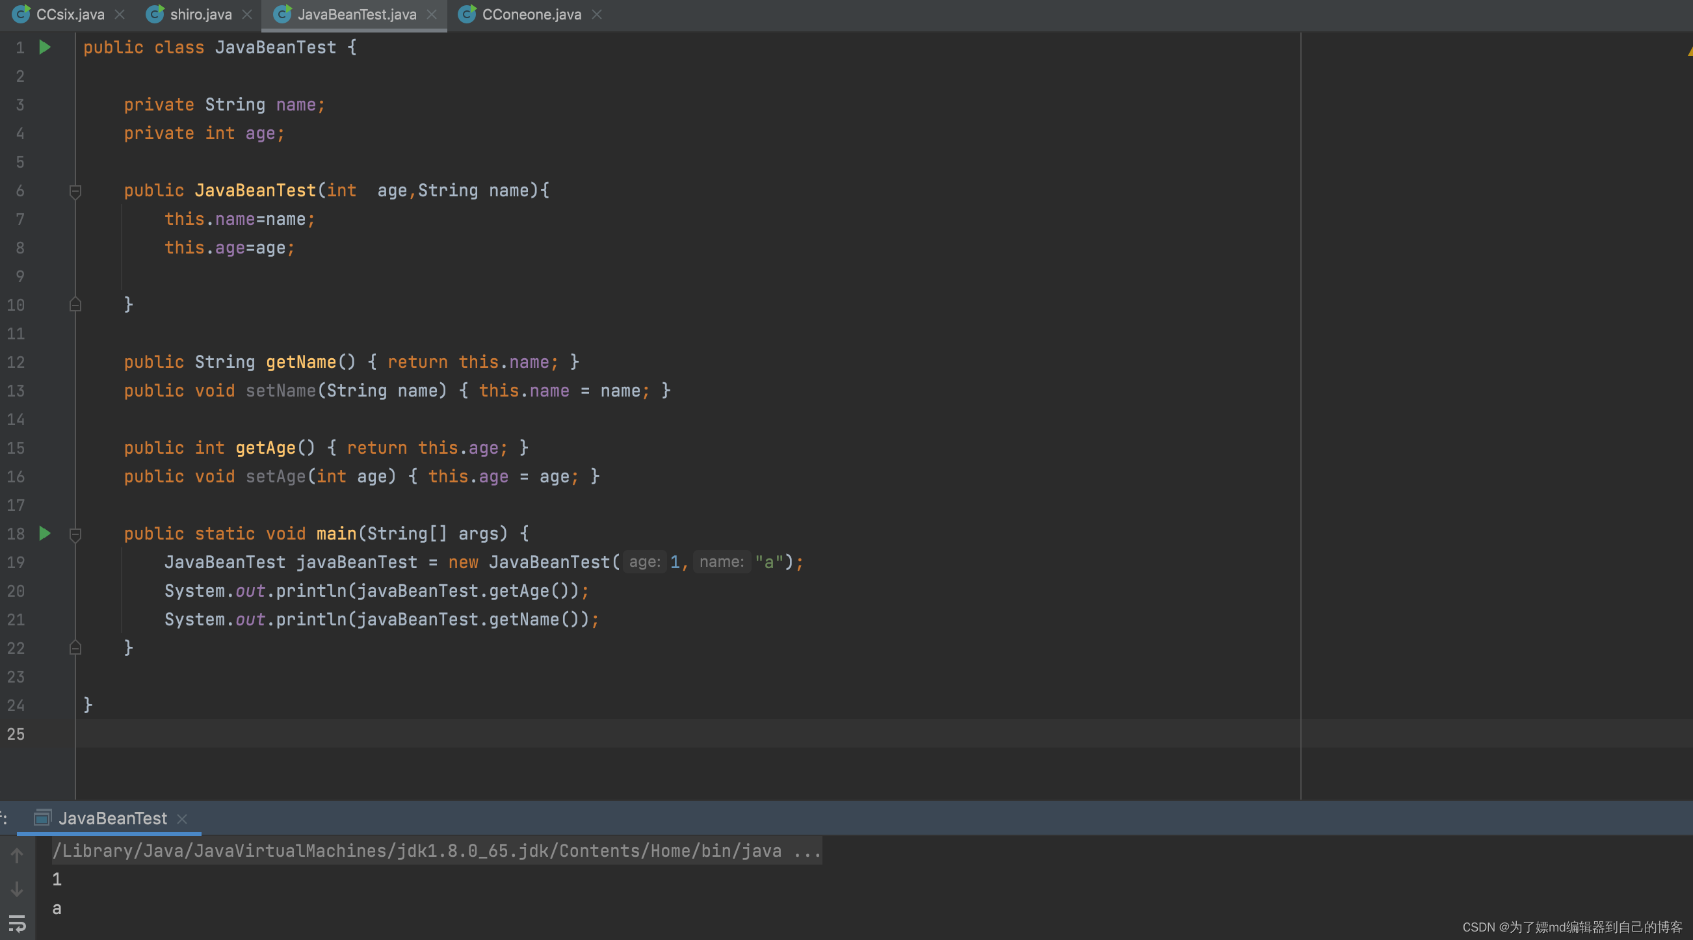Click the JavaBeanTest.java class file icon
This screenshot has height=940, width=1693.
(x=282, y=14)
